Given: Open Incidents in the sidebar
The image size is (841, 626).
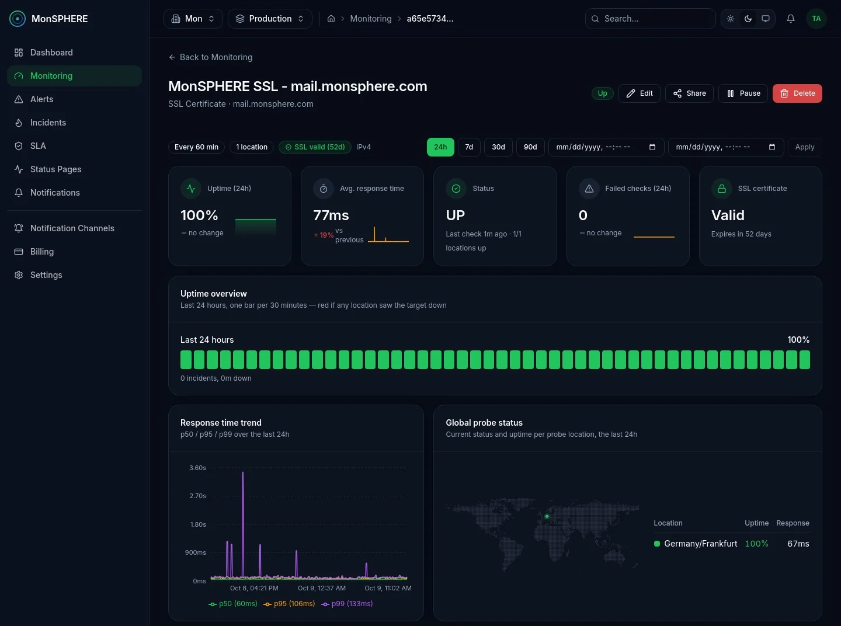Looking at the screenshot, I should coord(74,123).
